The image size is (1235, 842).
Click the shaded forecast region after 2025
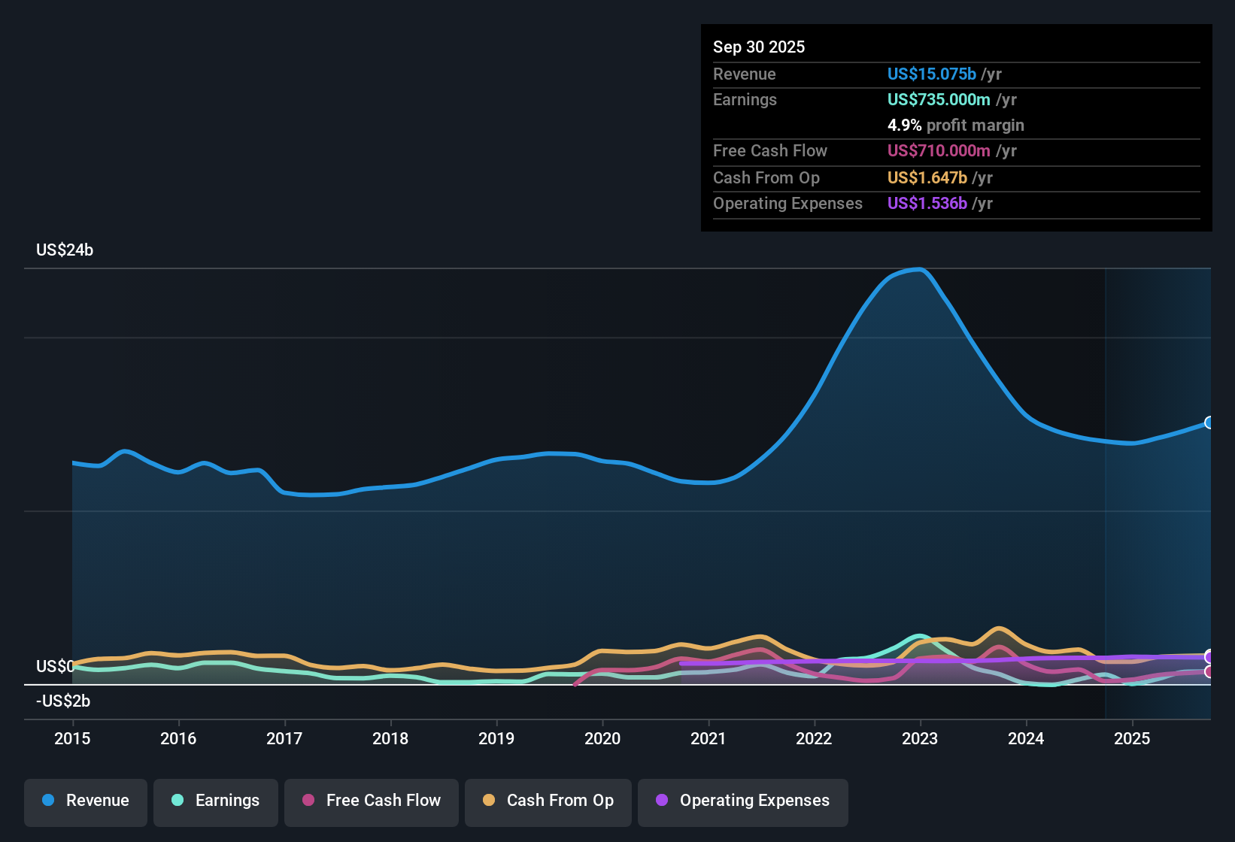(1158, 489)
